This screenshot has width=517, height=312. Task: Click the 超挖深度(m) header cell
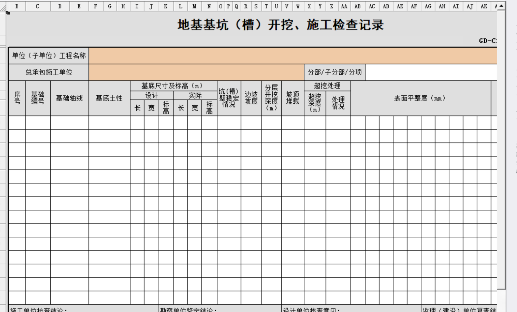click(x=315, y=103)
